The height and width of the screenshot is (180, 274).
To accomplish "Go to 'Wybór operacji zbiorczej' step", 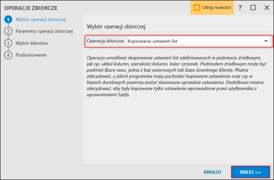I will (40, 19).
